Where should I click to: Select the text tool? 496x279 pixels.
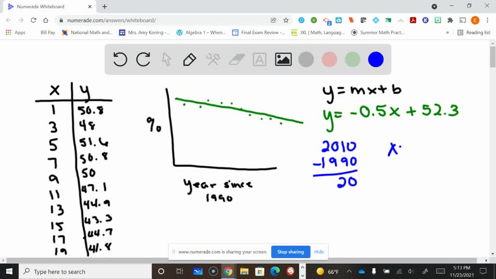coord(260,59)
